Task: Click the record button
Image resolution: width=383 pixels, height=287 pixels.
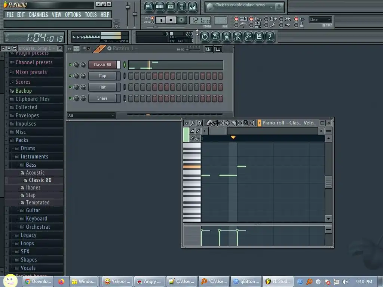Action: [x=181, y=20]
